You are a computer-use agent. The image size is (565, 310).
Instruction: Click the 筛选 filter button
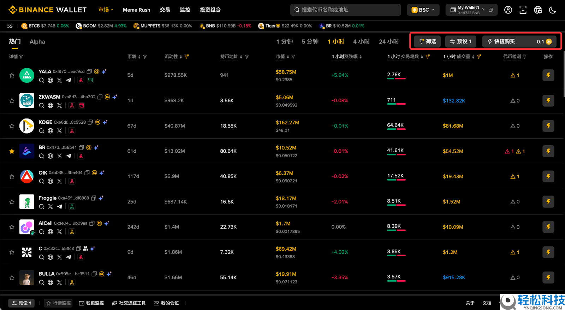pos(427,42)
